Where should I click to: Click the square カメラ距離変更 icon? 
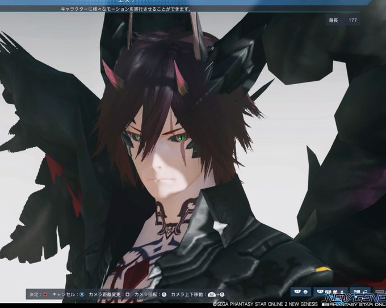point(127,294)
